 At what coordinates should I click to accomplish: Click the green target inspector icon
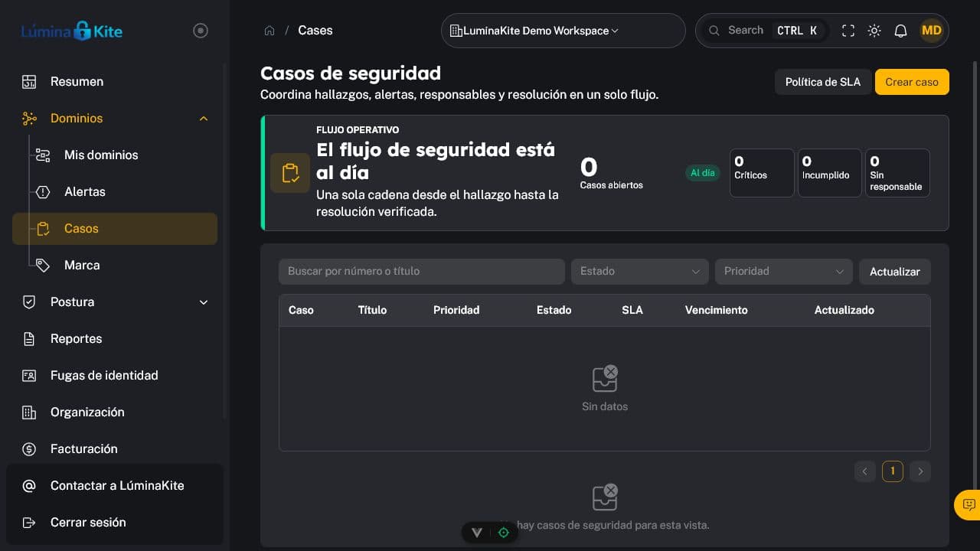[x=504, y=533]
